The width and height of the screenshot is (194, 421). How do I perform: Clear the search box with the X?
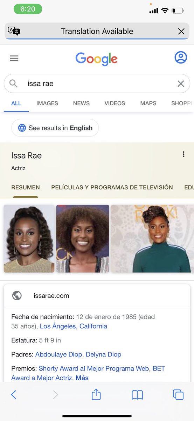pos(181,83)
